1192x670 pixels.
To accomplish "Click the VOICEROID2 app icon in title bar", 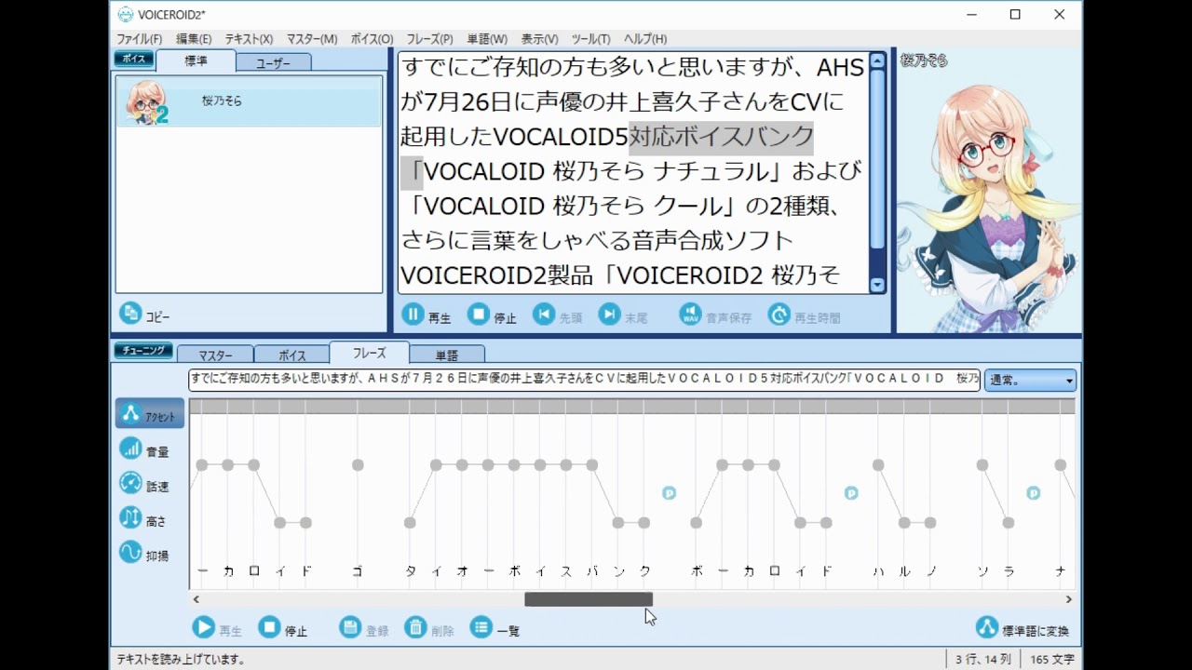I will click(126, 14).
